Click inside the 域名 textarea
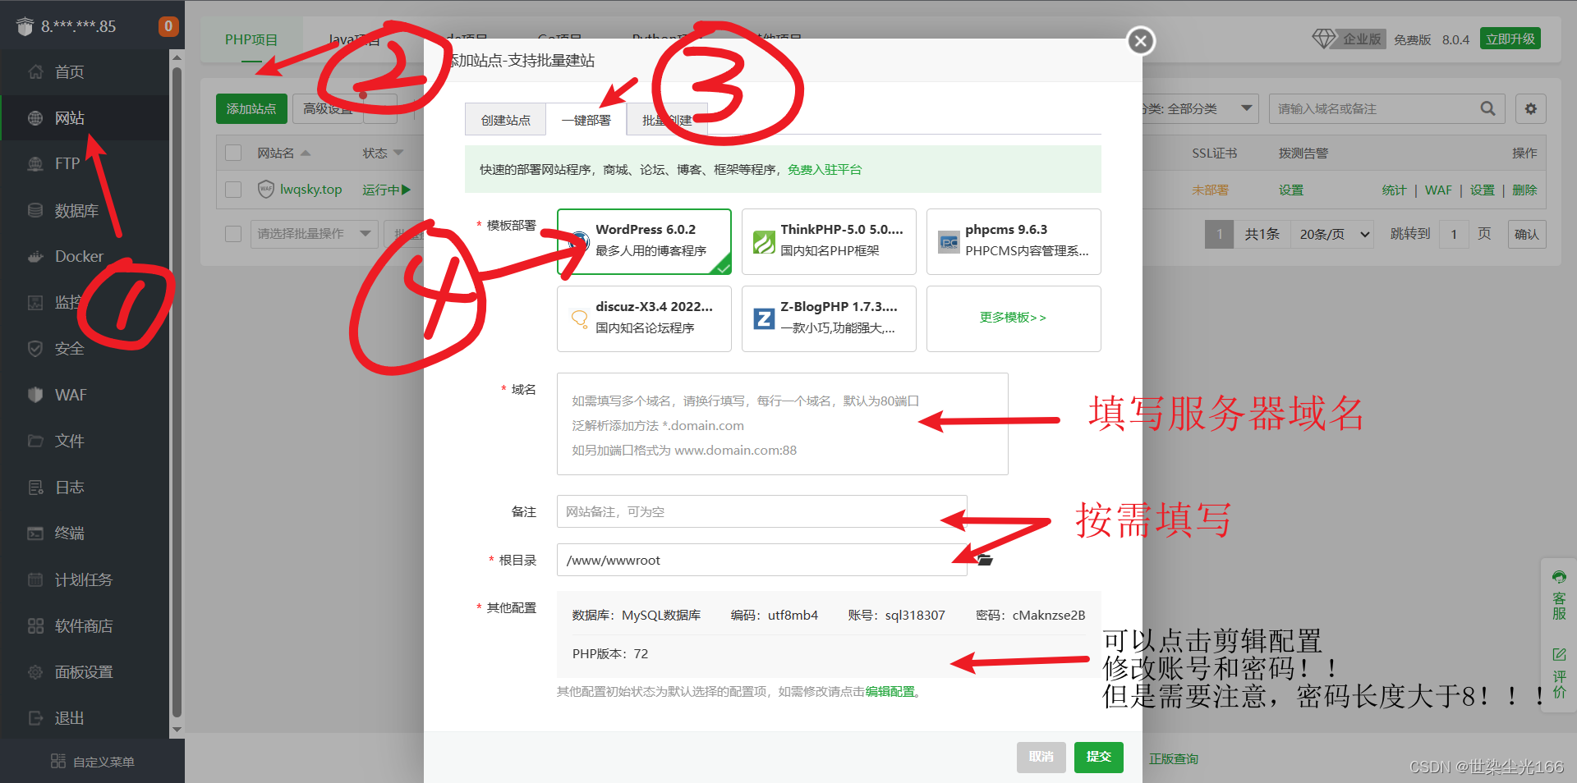Image resolution: width=1577 pixels, height=783 pixels. point(782,424)
